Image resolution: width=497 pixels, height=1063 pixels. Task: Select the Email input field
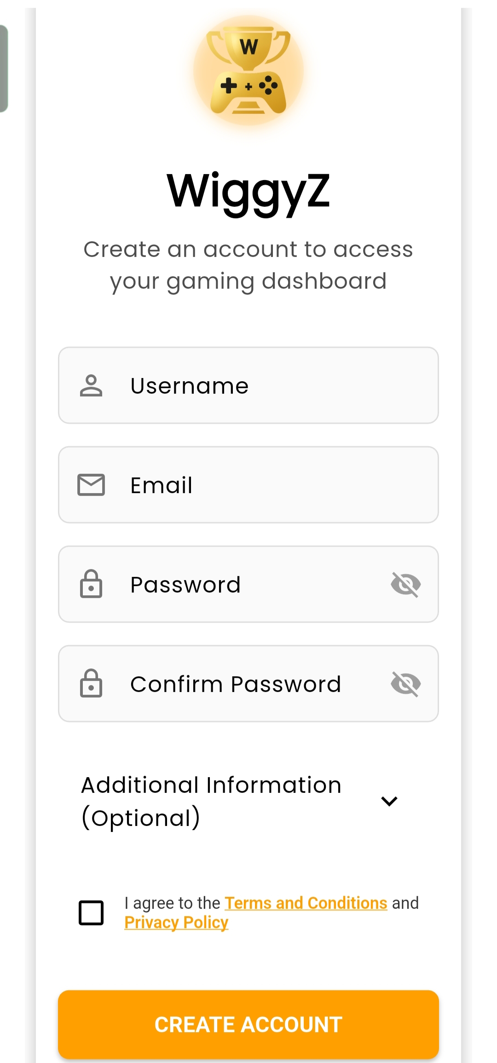coord(258,485)
